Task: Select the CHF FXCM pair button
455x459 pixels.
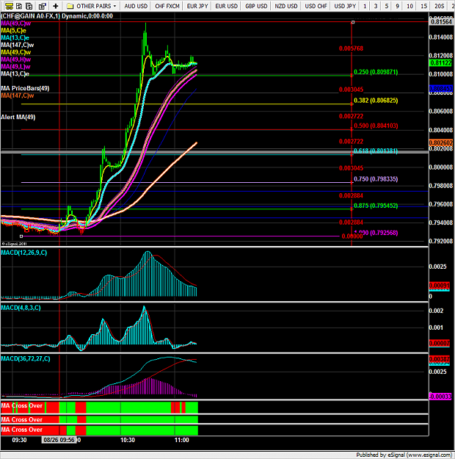Action: [167, 6]
